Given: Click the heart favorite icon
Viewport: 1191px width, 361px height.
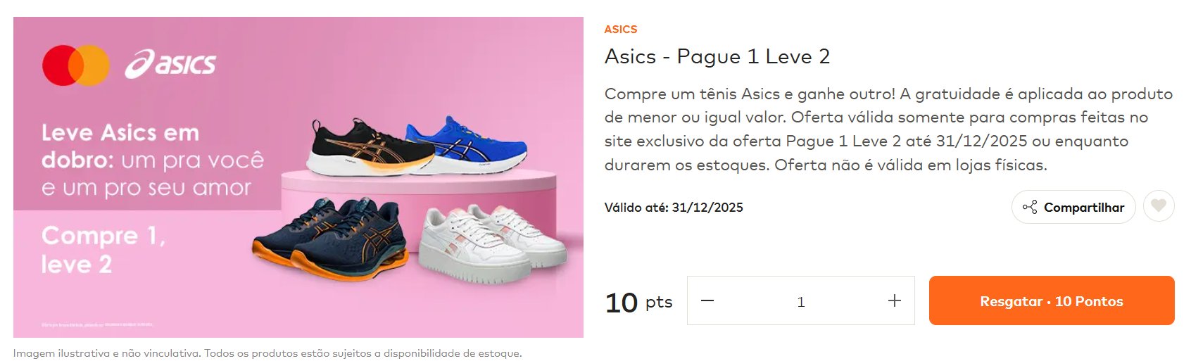Looking at the screenshot, I should pyautogui.click(x=1159, y=207).
